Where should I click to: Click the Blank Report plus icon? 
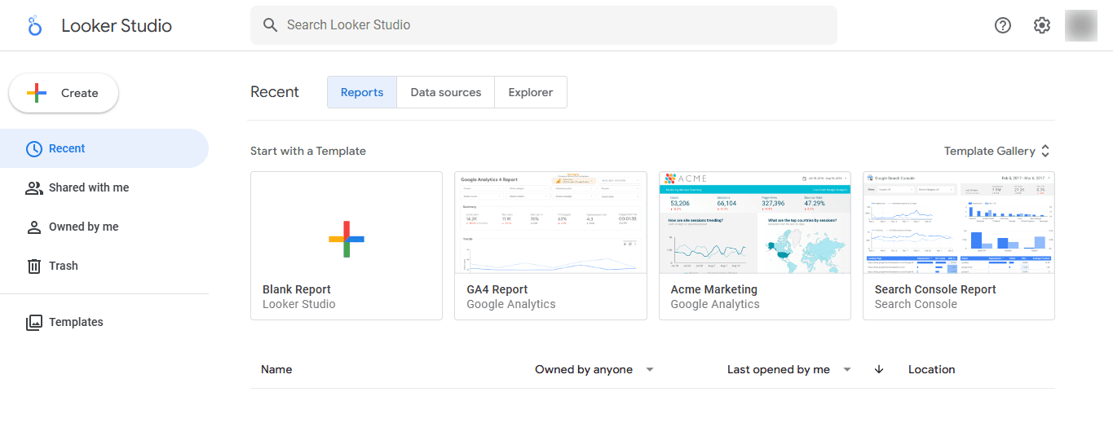(x=347, y=239)
